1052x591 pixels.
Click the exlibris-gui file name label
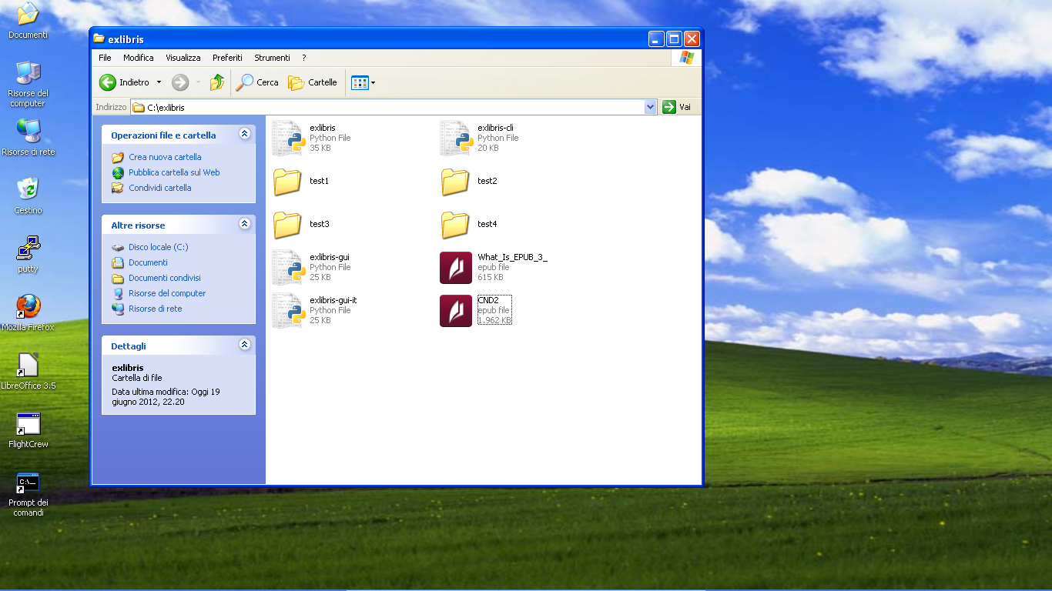tap(330, 257)
